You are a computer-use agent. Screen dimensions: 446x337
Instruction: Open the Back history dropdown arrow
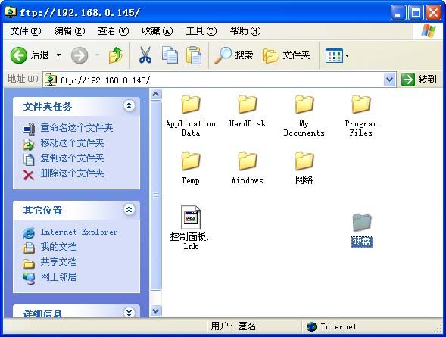(58, 55)
